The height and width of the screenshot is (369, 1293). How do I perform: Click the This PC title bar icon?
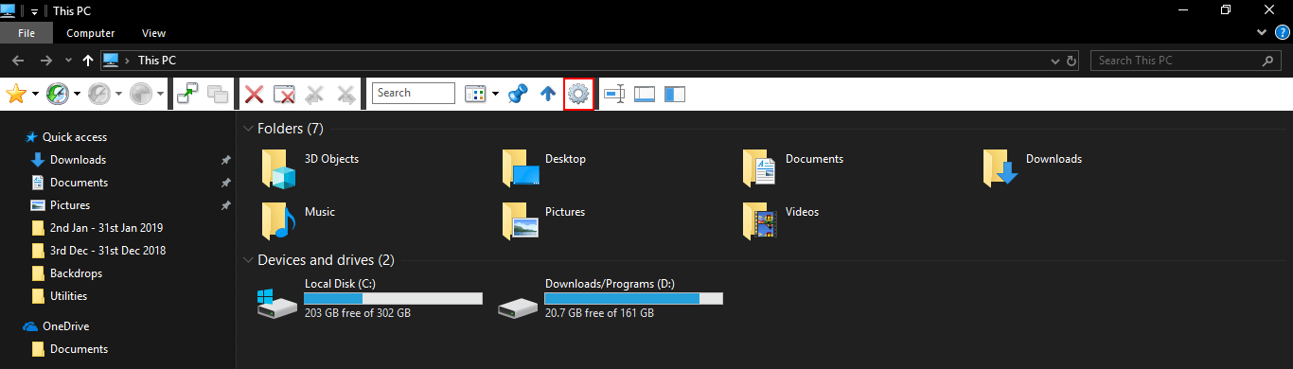(x=9, y=9)
